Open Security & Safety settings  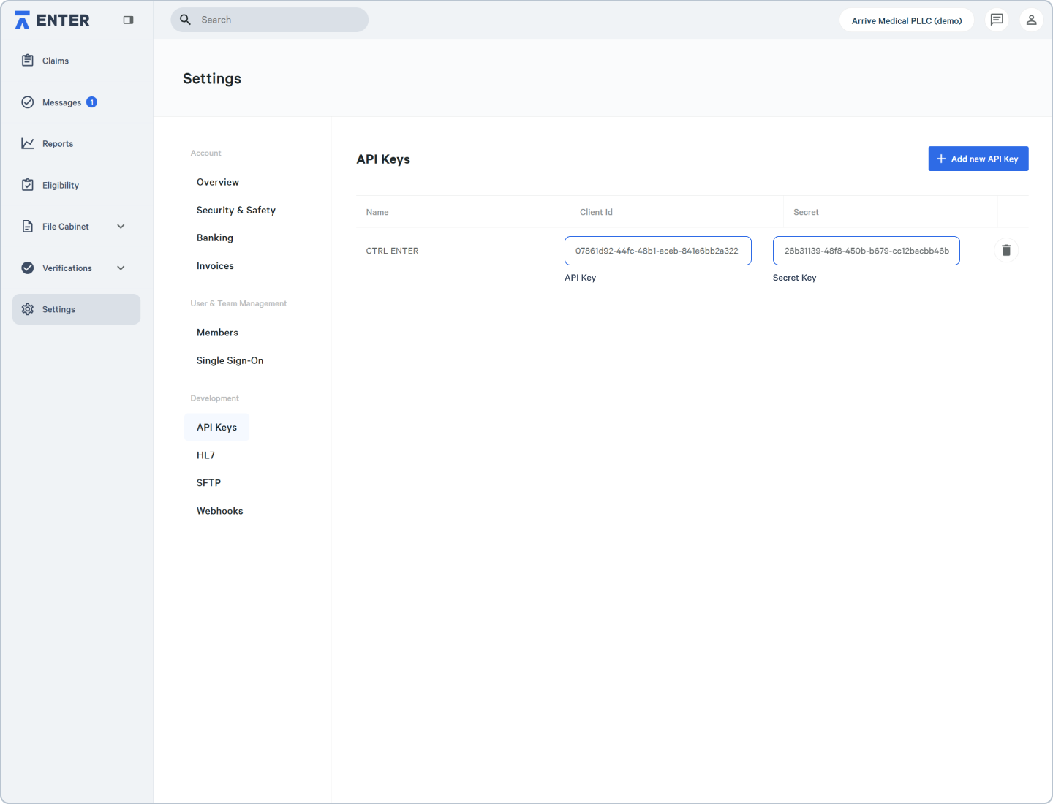[x=235, y=210]
